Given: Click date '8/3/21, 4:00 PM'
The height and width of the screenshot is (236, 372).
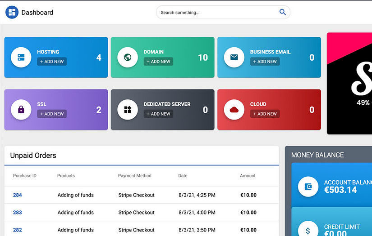Looking at the screenshot, I should point(197,212).
